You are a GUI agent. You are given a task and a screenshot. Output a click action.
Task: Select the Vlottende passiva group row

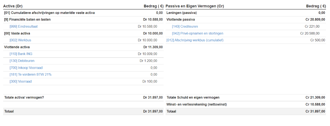coord(181,20)
